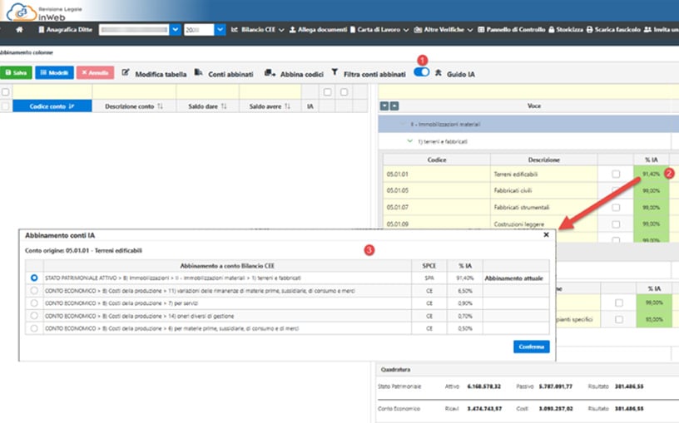The image size is (679, 423).
Task: Close the Abbinamento conti IA dialog
Action: (546, 235)
